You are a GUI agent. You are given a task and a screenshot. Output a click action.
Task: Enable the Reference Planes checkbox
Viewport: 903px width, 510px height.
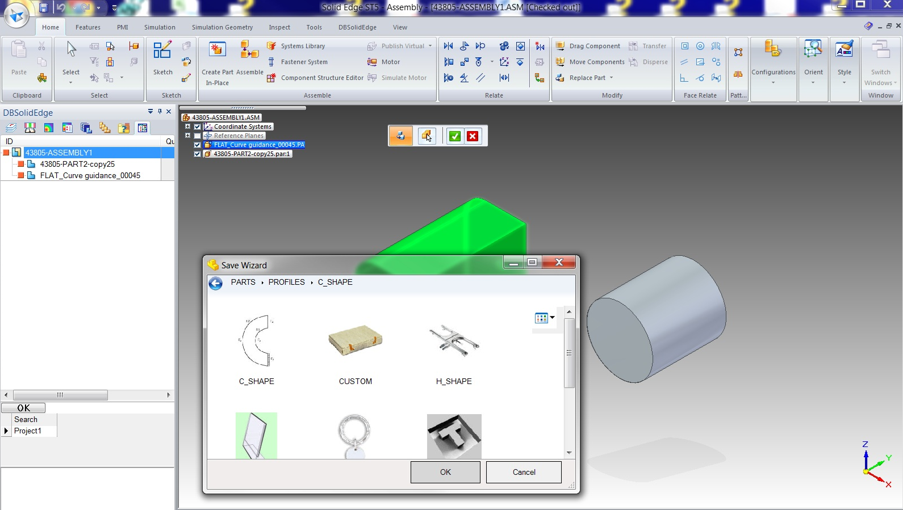[x=197, y=136]
